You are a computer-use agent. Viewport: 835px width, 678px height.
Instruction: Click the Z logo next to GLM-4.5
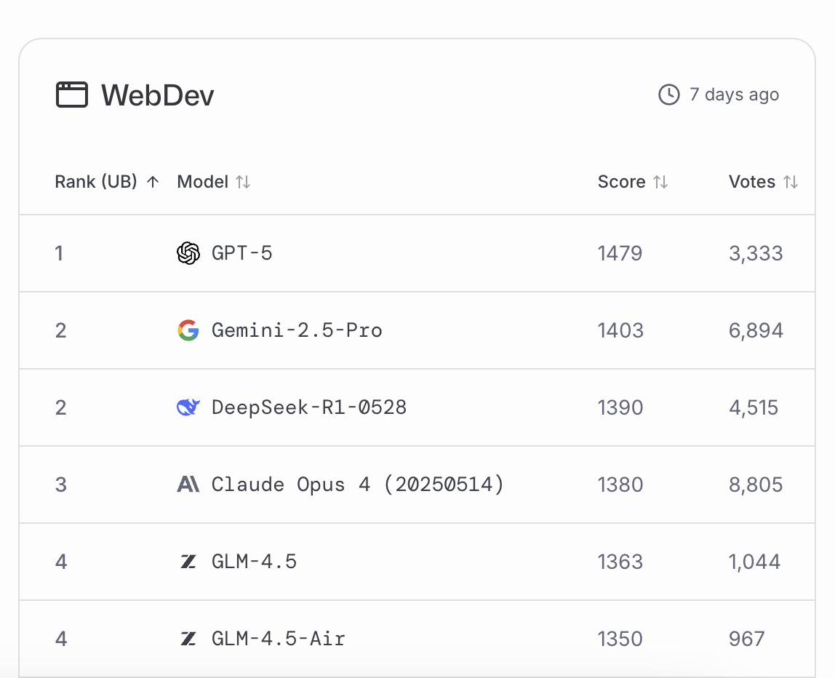188,562
